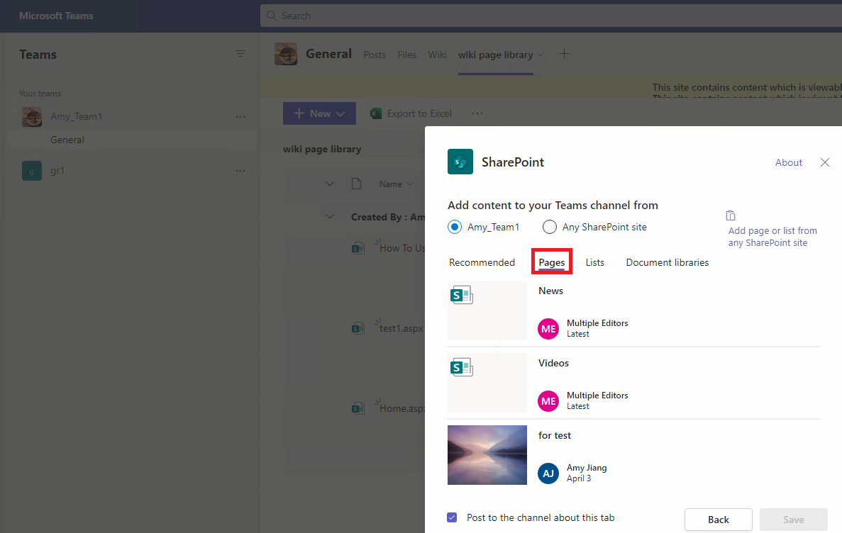Image resolution: width=842 pixels, height=533 pixels.
Task: Switch to the Document libraries tab
Action: pyautogui.click(x=667, y=262)
